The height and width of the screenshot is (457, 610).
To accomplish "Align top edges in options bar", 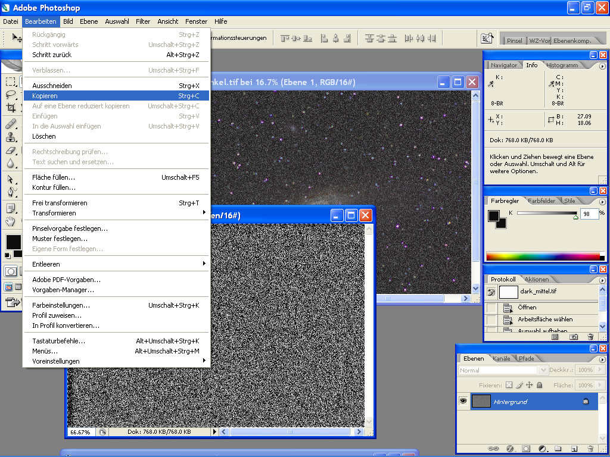I will pyautogui.click(x=285, y=38).
